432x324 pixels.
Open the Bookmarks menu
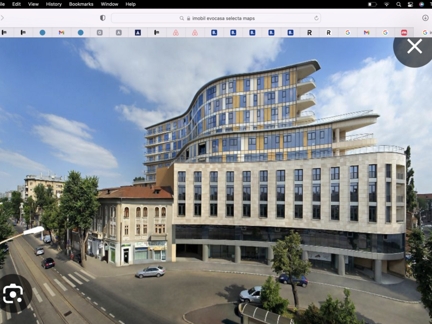tap(81, 4)
